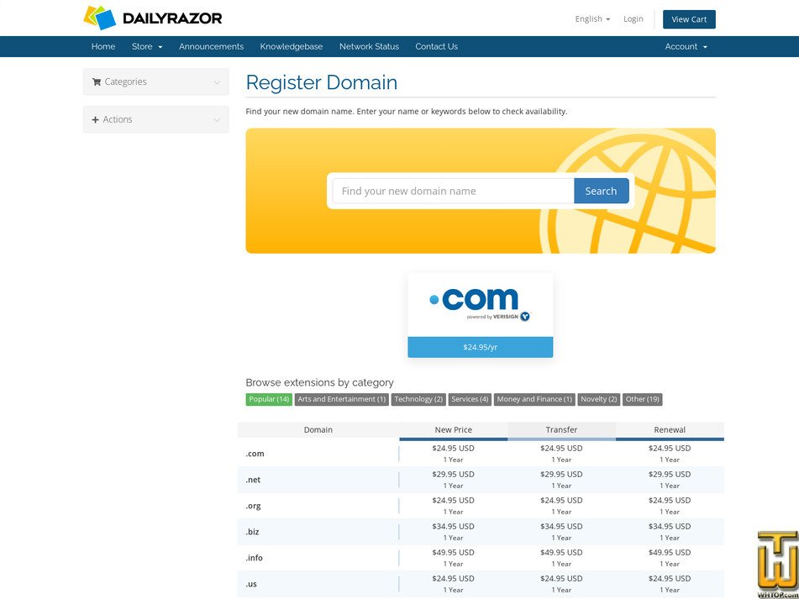799x599 pixels.
Task: Go to Network Status page
Action: click(369, 46)
